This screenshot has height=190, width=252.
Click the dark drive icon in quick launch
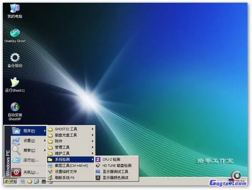point(44,182)
